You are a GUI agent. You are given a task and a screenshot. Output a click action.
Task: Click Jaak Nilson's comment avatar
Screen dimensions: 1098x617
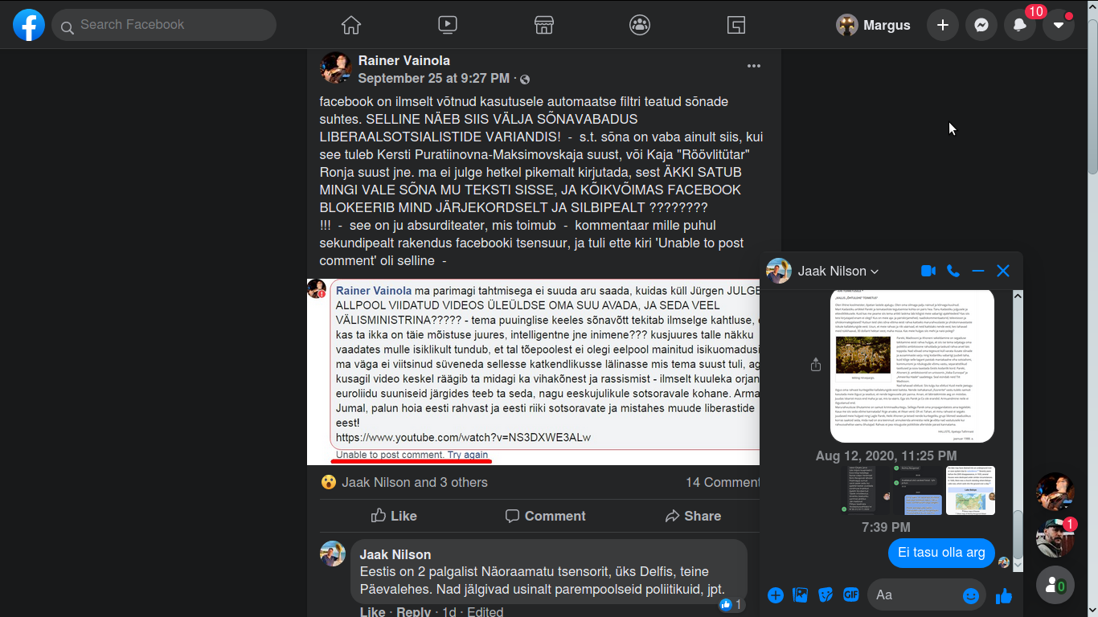pyautogui.click(x=333, y=554)
